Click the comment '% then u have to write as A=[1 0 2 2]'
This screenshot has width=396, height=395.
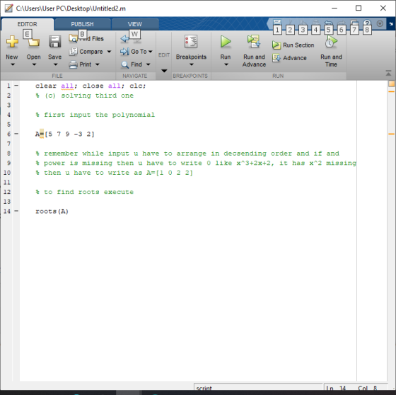(114, 173)
